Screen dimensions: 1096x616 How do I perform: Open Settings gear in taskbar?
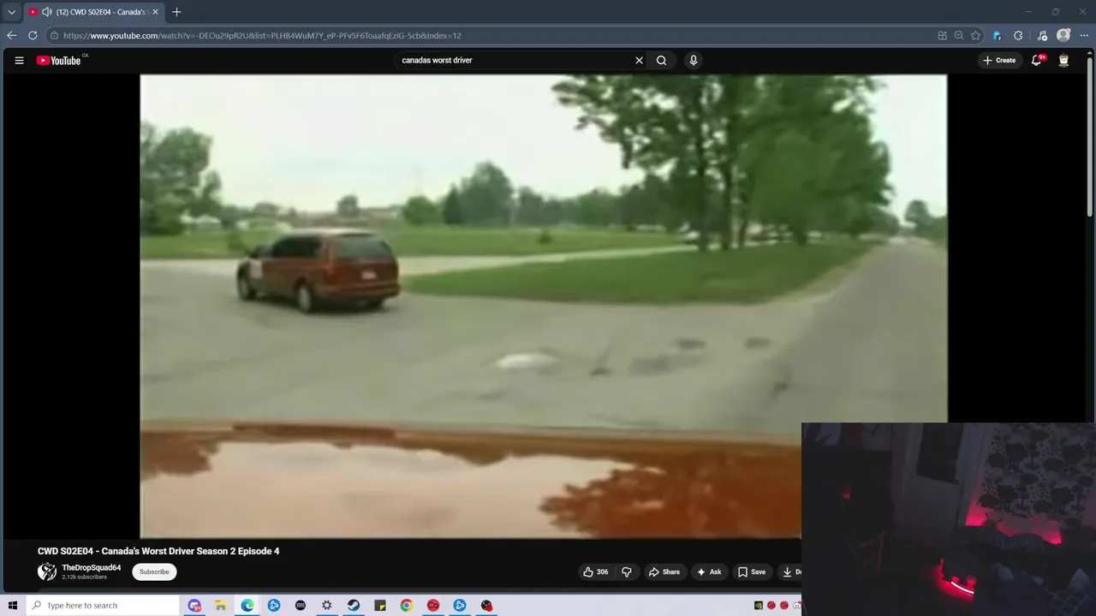click(x=327, y=605)
